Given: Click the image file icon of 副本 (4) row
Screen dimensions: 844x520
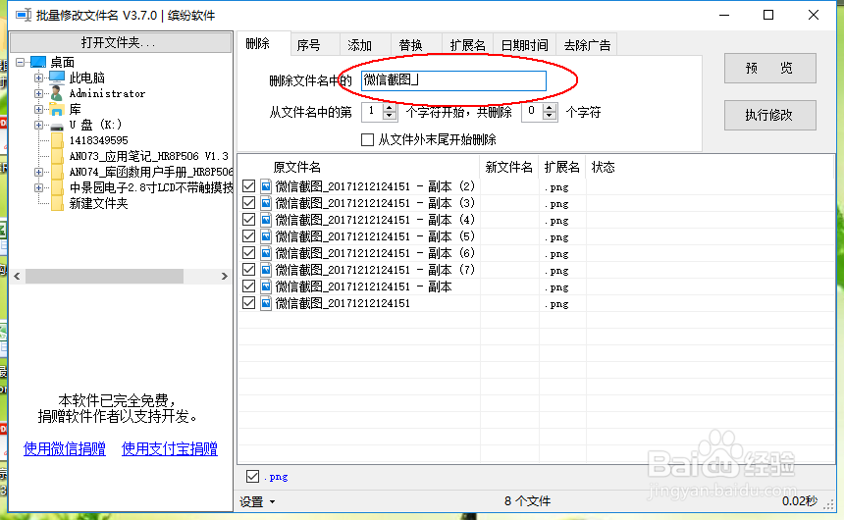Looking at the screenshot, I should (266, 220).
